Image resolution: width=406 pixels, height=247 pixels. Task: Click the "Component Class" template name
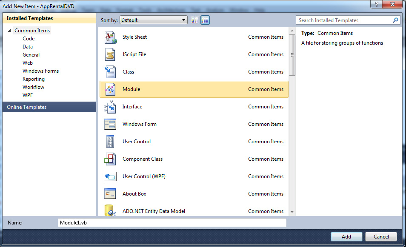click(143, 159)
